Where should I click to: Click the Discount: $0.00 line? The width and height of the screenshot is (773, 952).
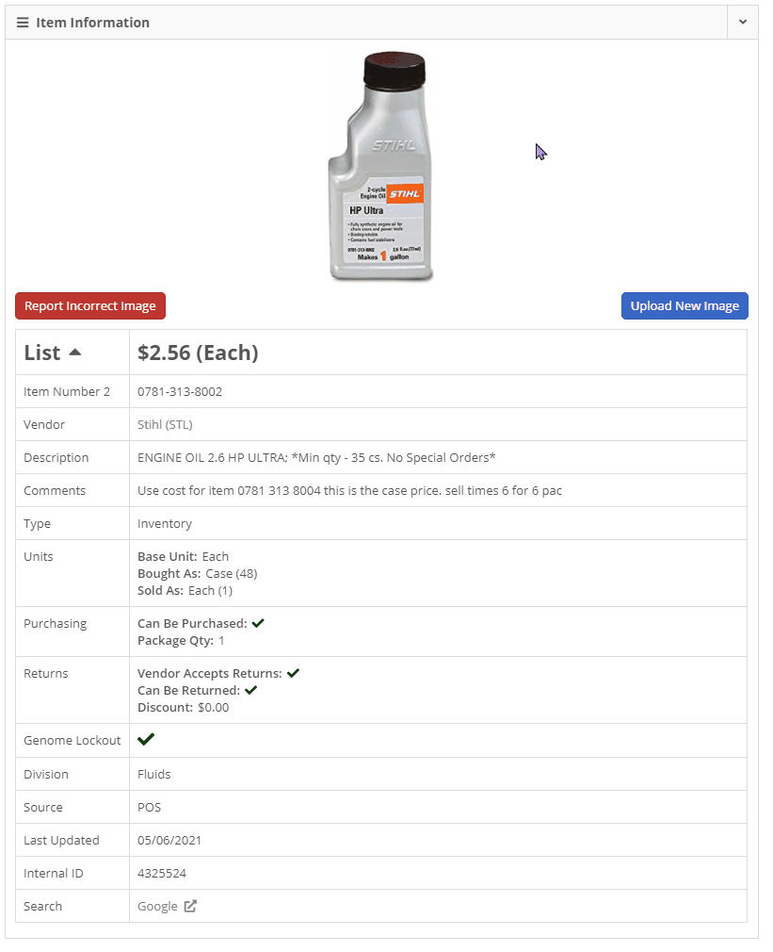click(183, 707)
